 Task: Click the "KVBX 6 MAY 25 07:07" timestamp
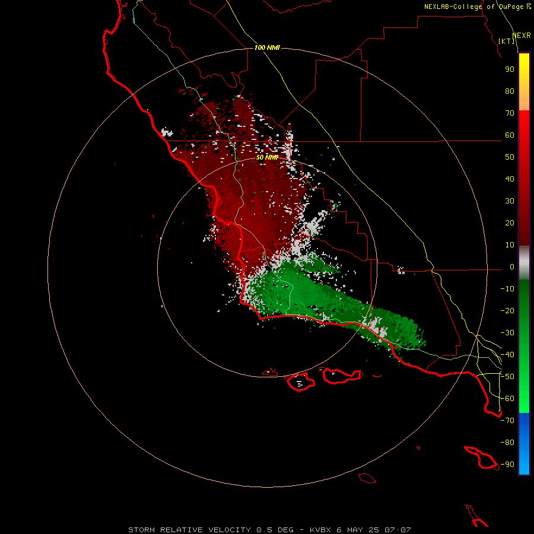point(360,530)
